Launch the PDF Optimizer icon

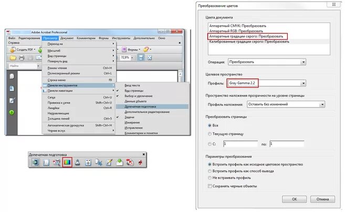tap(130, 162)
